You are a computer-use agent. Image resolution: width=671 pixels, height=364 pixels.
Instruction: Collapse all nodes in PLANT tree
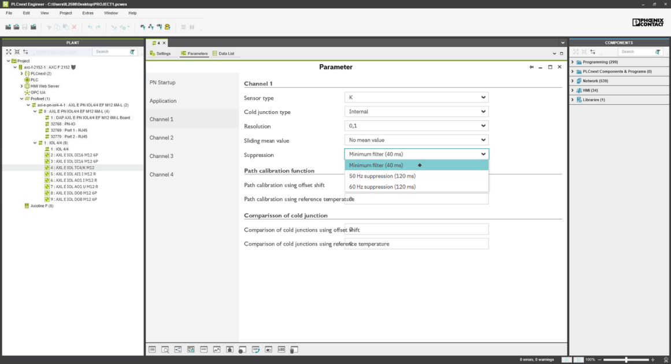[17, 52]
